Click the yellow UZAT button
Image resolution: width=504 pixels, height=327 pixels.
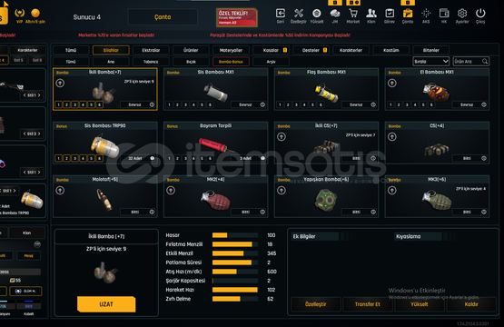coord(106,304)
